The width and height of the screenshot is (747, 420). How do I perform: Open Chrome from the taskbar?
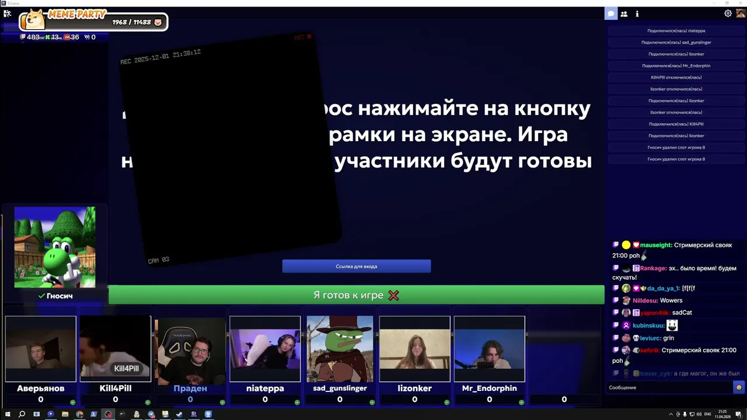(x=79, y=414)
